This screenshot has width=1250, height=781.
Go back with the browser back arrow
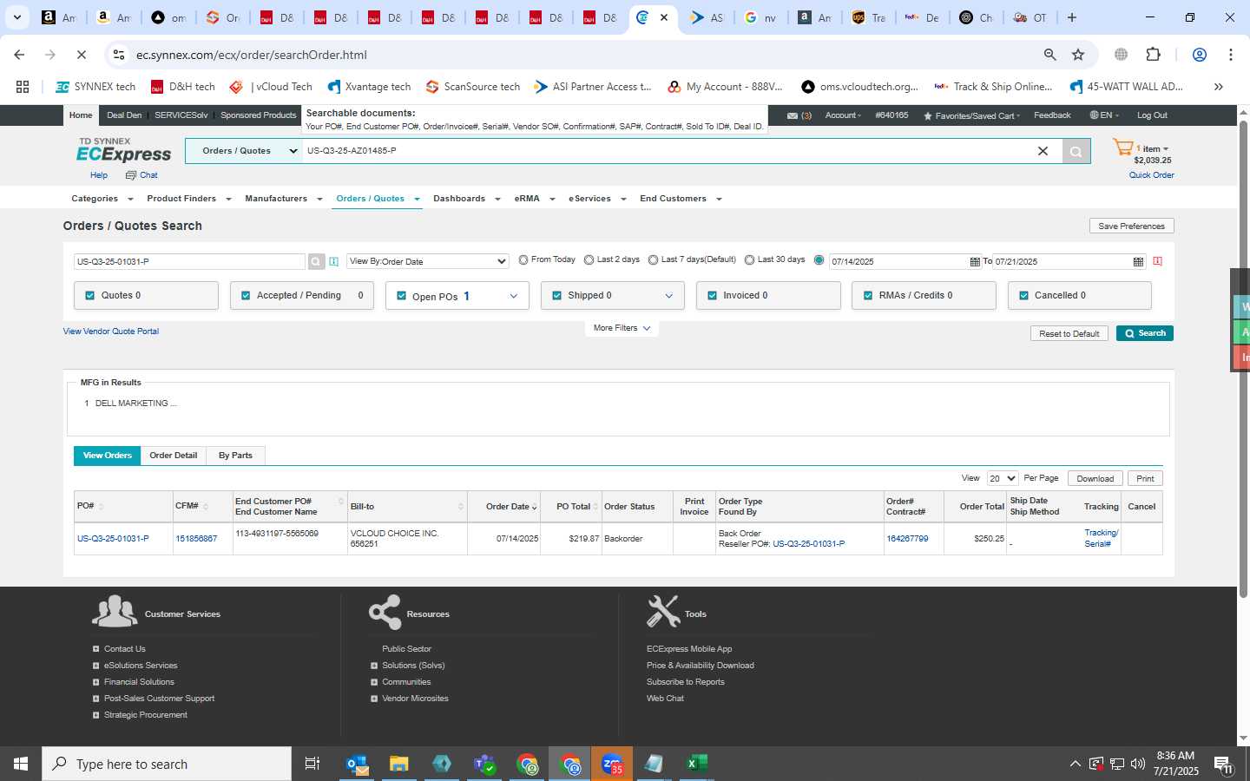pyautogui.click(x=19, y=55)
